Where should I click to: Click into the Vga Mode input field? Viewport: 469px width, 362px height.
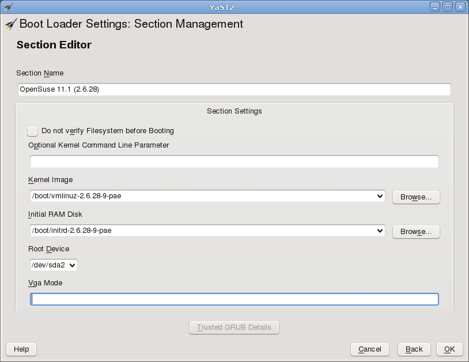coord(234,299)
